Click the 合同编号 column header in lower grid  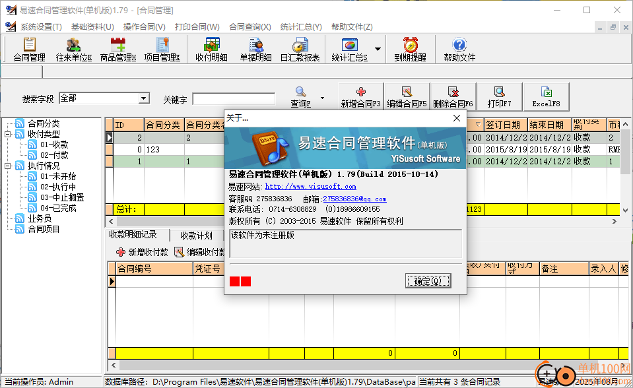[154, 269]
